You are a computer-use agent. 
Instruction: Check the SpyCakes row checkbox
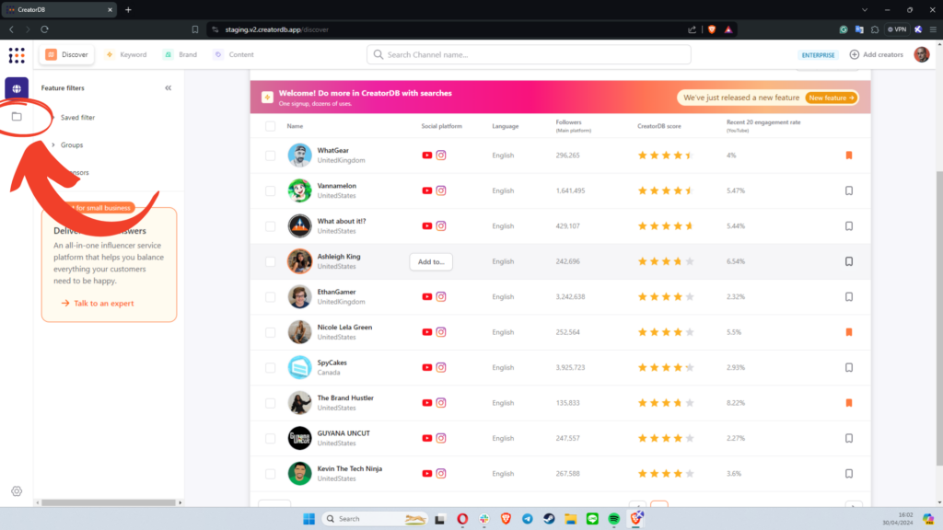pos(271,368)
